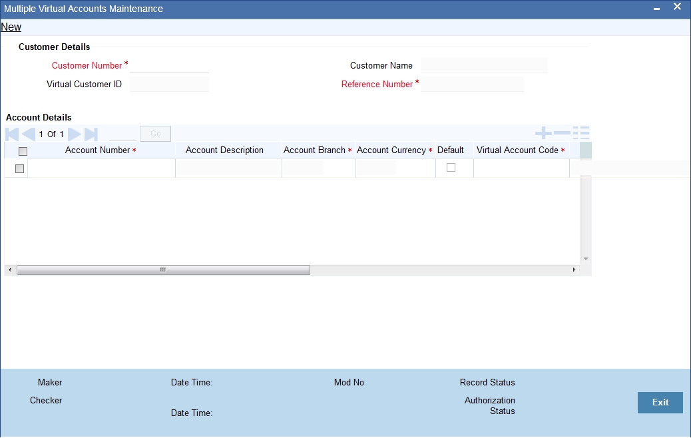
Task: Click the Account Currency column header
Action: (394, 150)
